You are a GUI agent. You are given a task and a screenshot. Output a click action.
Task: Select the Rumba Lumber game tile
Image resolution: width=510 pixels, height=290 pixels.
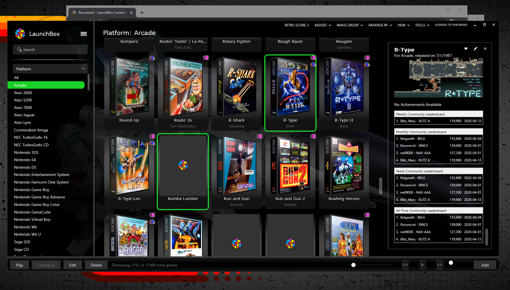tap(183, 171)
